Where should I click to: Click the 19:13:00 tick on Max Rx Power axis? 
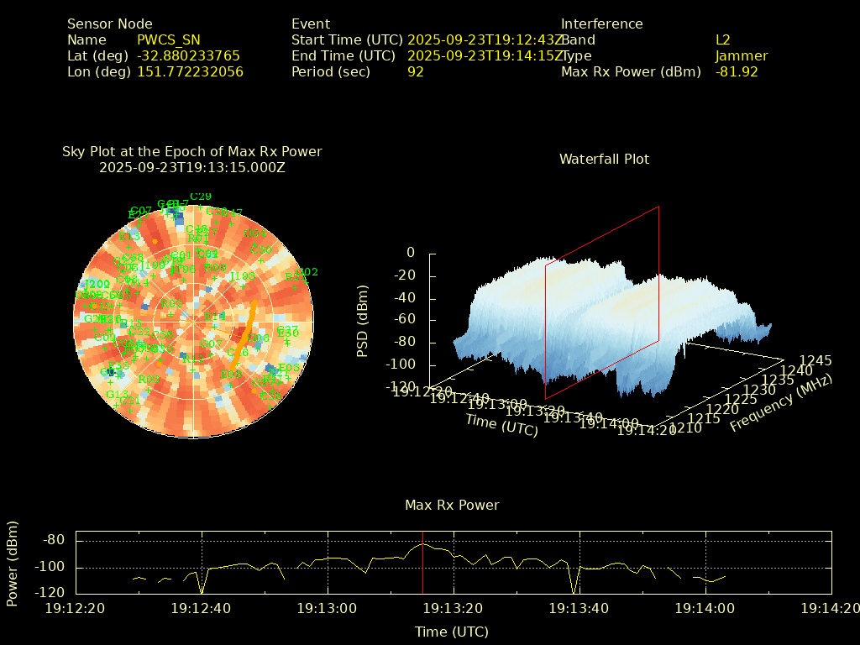point(328,607)
